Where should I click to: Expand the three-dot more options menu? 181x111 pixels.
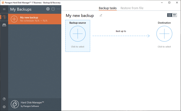(x=58, y=9)
